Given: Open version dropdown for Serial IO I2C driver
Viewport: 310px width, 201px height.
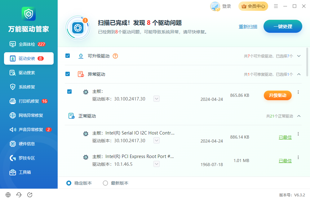Looking at the screenshot, I should 157,140.
